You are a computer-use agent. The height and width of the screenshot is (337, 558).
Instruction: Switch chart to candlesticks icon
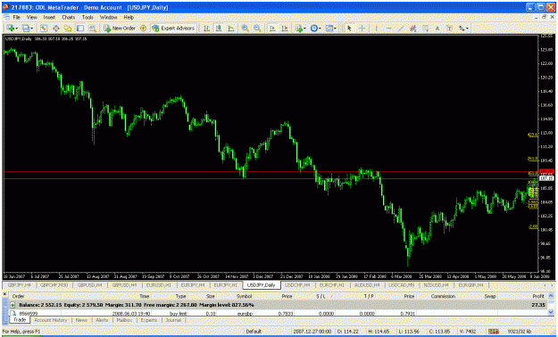coord(219,29)
